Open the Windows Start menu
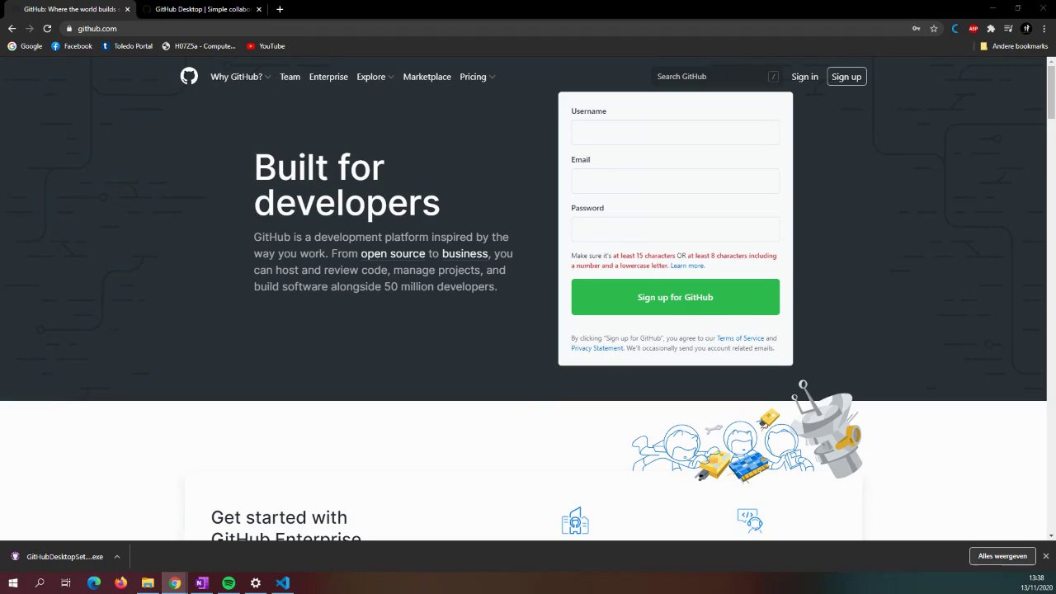This screenshot has height=594, width=1056. [x=12, y=582]
